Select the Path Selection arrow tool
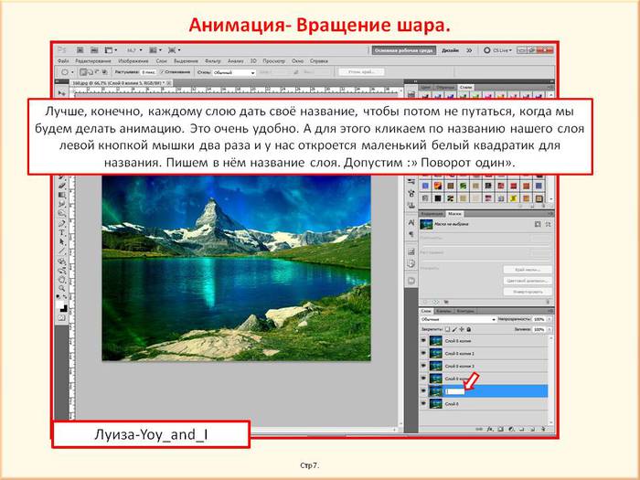Screen dimensions: 640x480 point(62,241)
